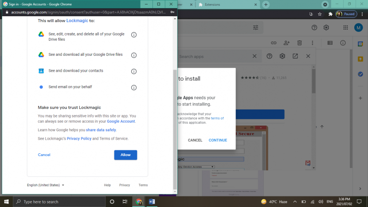Show hidden system tray icons
368x207 pixels.
click(x=295, y=202)
